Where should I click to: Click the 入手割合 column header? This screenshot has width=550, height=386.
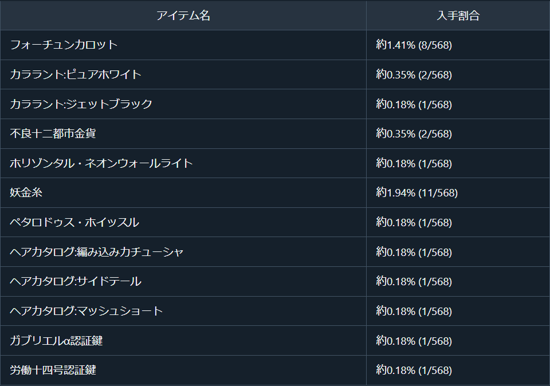pyautogui.click(x=458, y=15)
